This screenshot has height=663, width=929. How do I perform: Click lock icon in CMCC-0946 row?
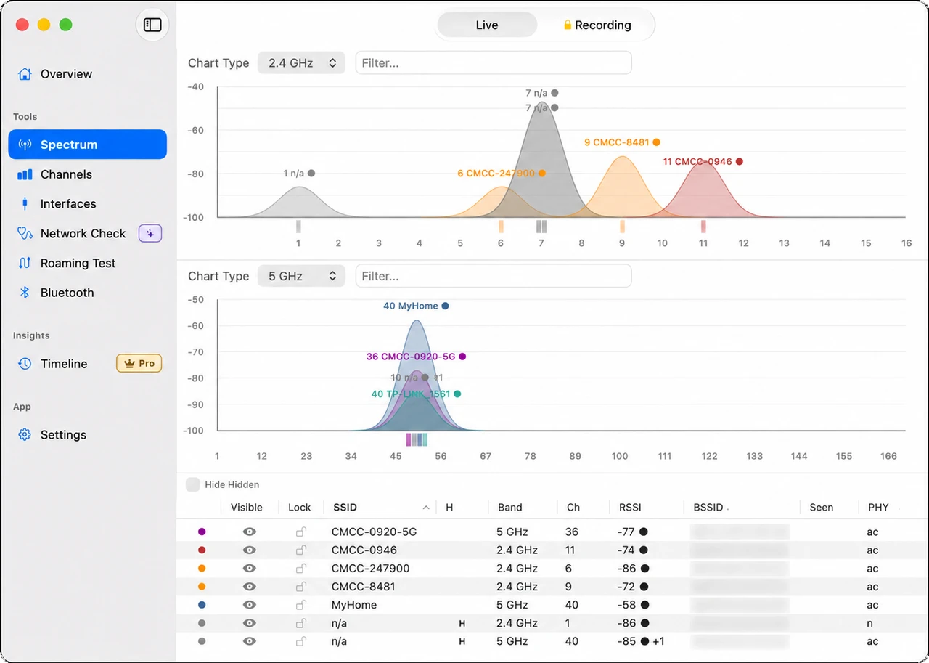tap(300, 550)
